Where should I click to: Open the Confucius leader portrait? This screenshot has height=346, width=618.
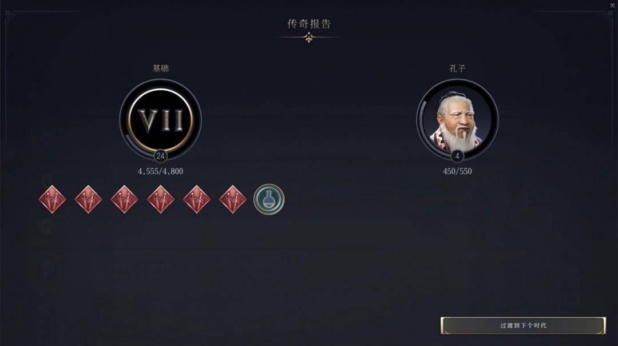457,120
